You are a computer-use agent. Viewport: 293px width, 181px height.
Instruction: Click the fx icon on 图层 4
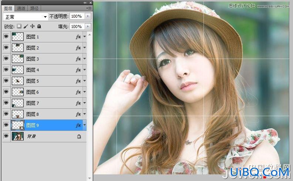point(78,70)
